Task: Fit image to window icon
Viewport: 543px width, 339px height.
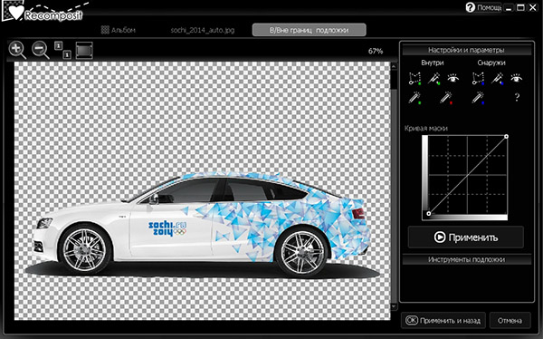Action: pyautogui.click(x=84, y=51)
